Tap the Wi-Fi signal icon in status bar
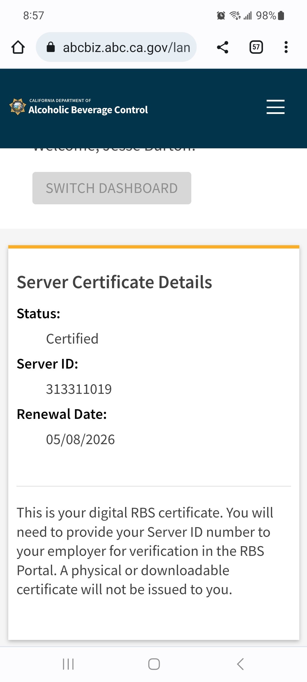The height and width of the screenshot is (682, 307). click(235, 16)
